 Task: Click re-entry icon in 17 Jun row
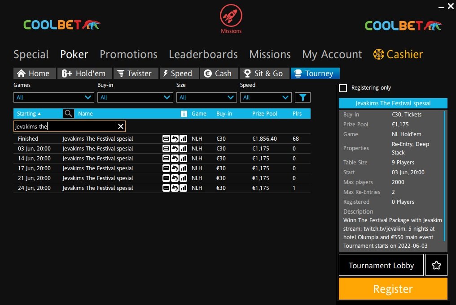coord(175,168)
